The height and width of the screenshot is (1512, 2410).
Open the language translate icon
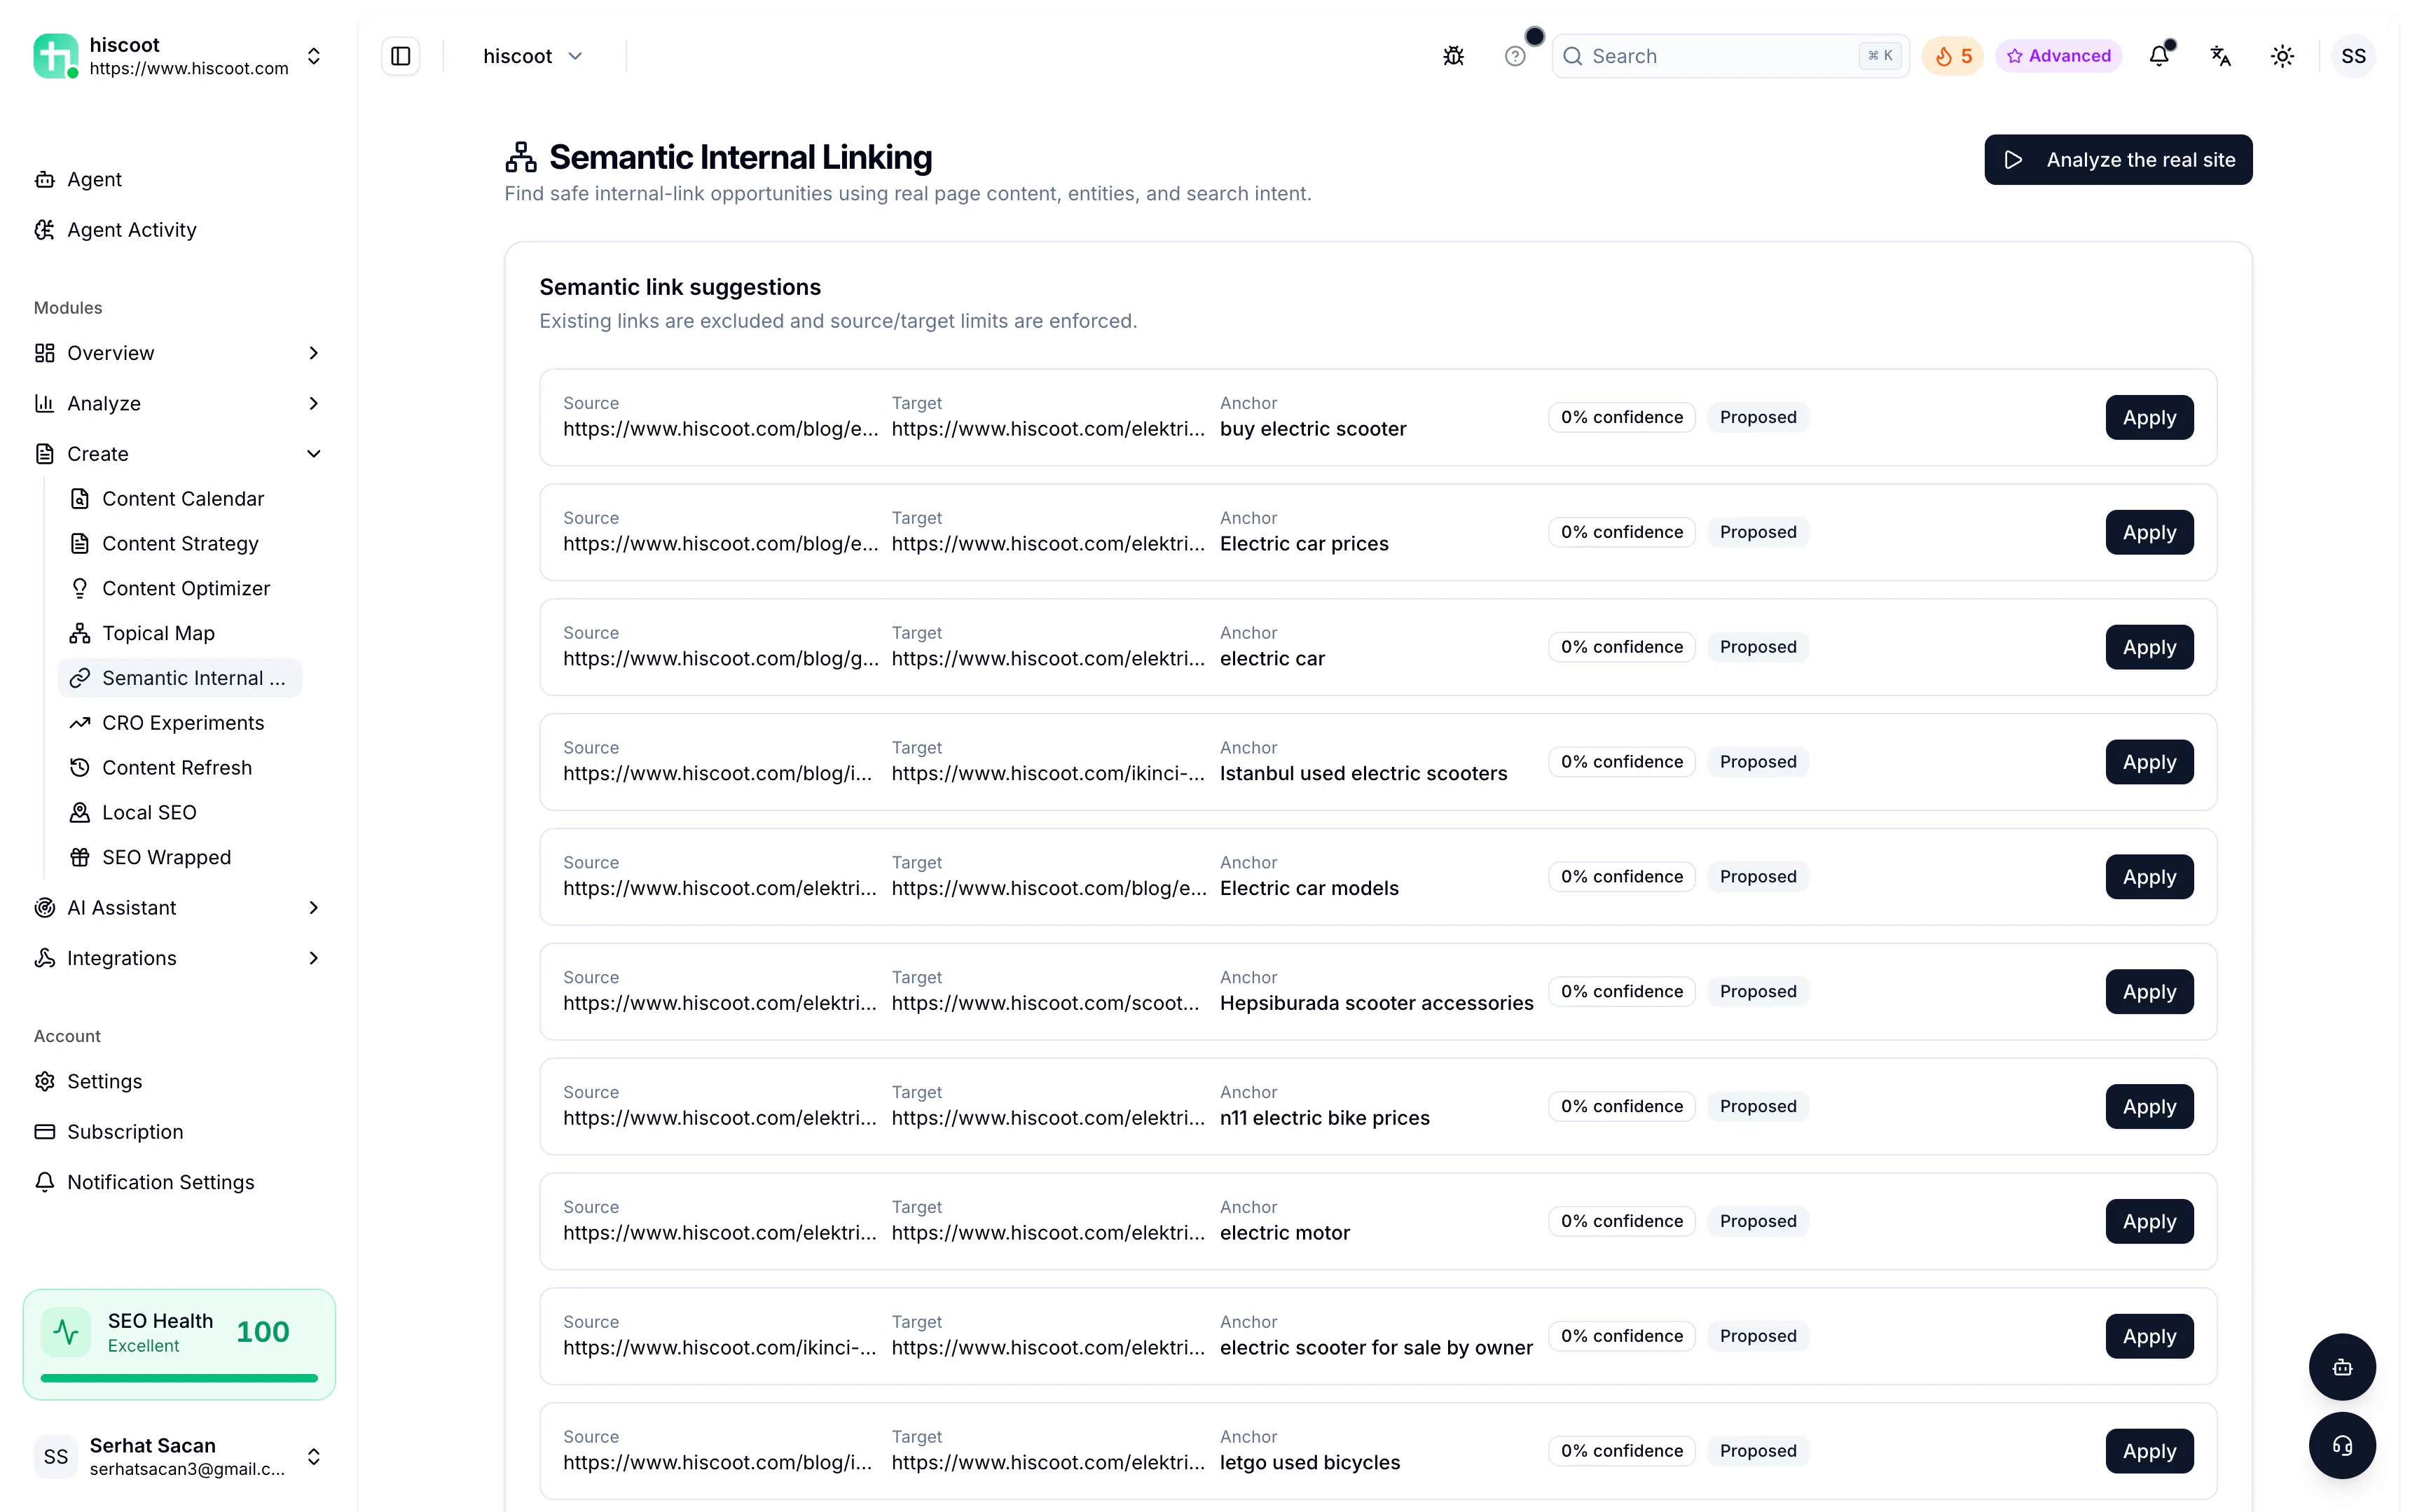(2220, 56)
